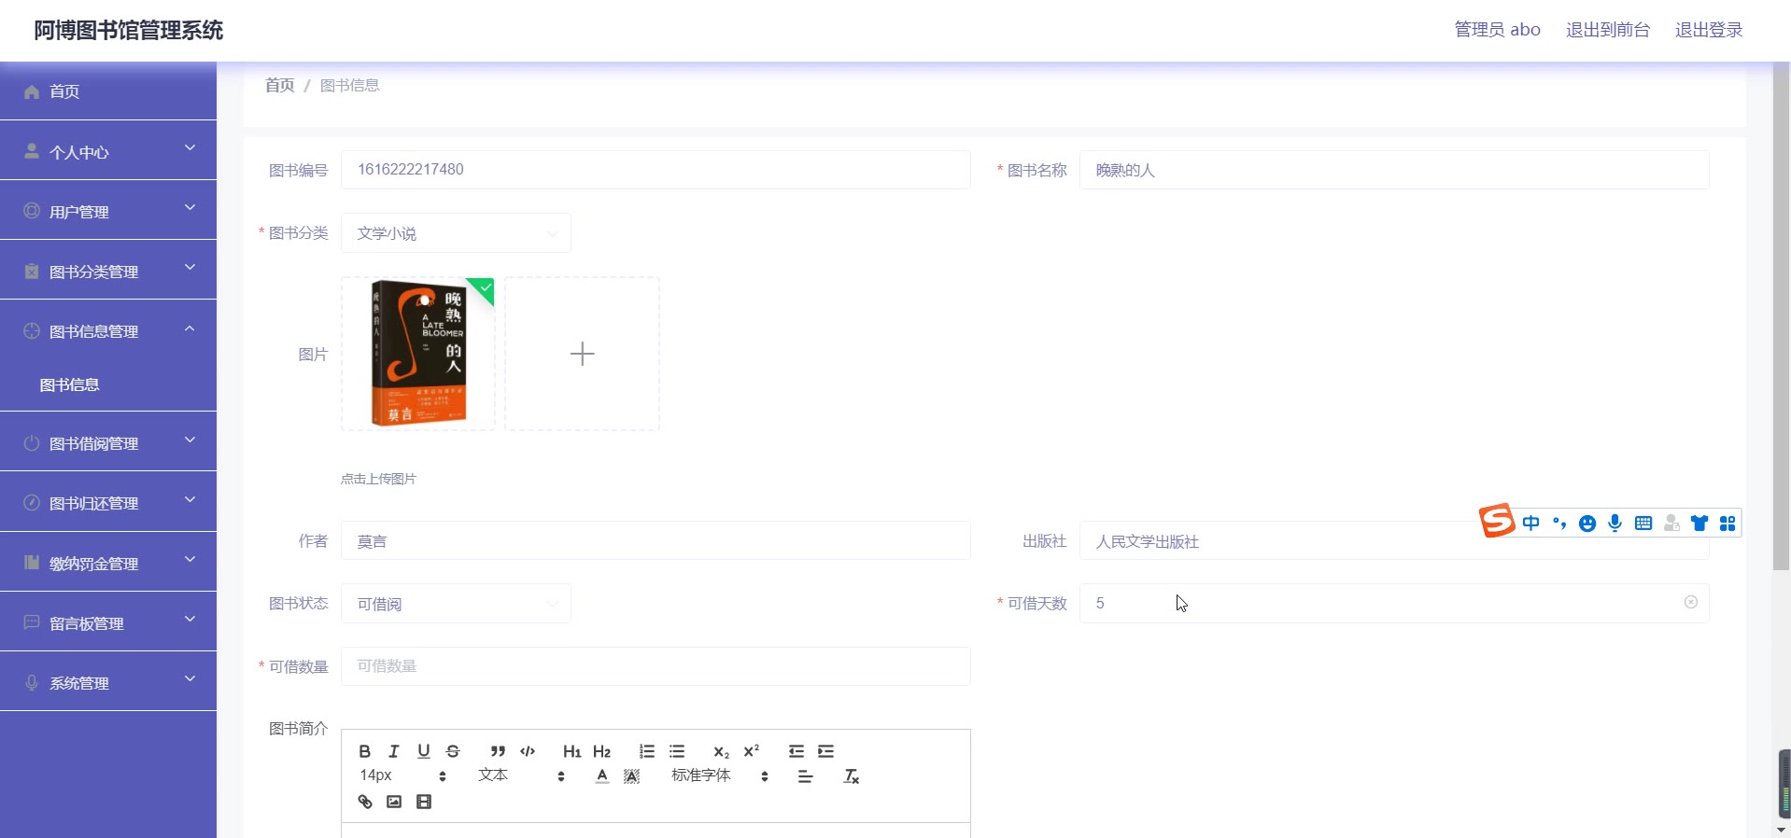Apply Heading 1 style
The image size is (1791, 838).
(572, 751)
